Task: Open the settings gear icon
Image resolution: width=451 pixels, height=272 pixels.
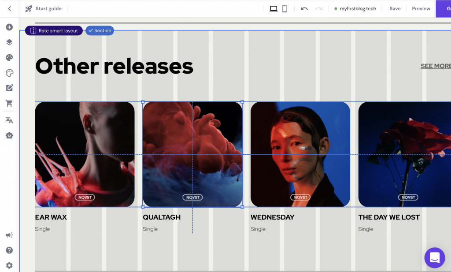Action: (9, 265)
